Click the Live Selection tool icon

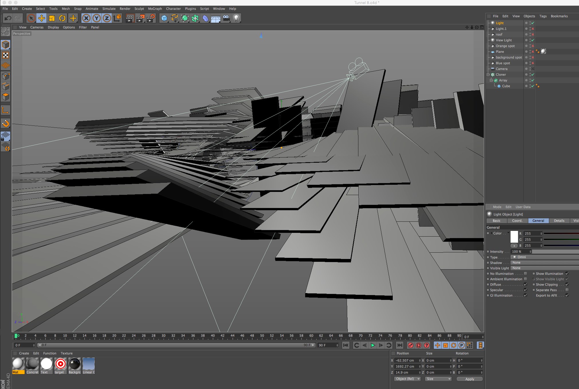pos(32,18)
